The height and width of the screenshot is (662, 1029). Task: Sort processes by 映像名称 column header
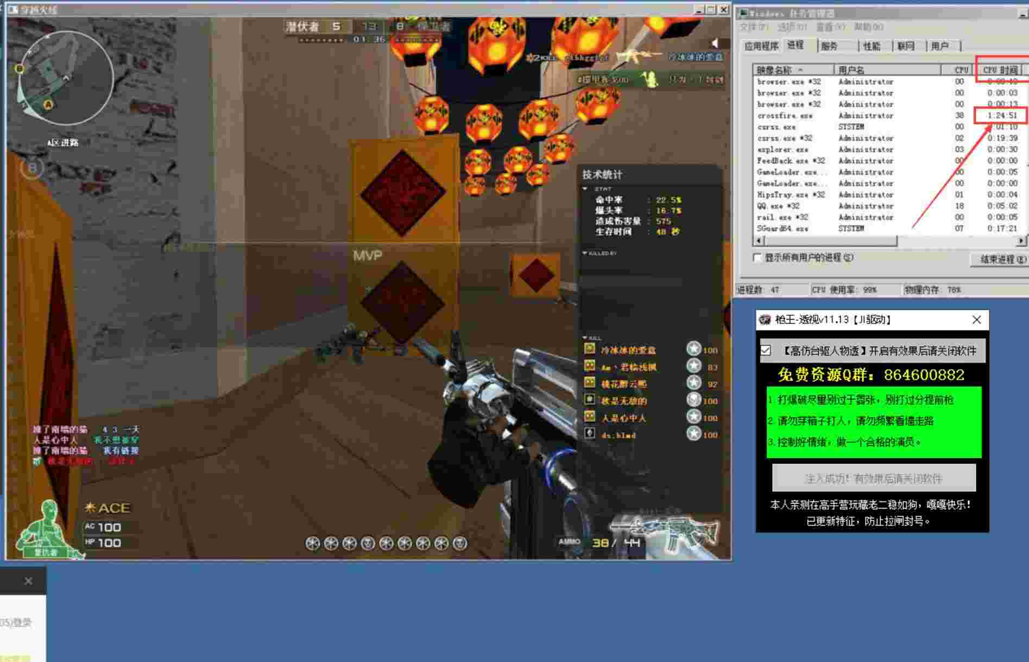tap(793, 70)
